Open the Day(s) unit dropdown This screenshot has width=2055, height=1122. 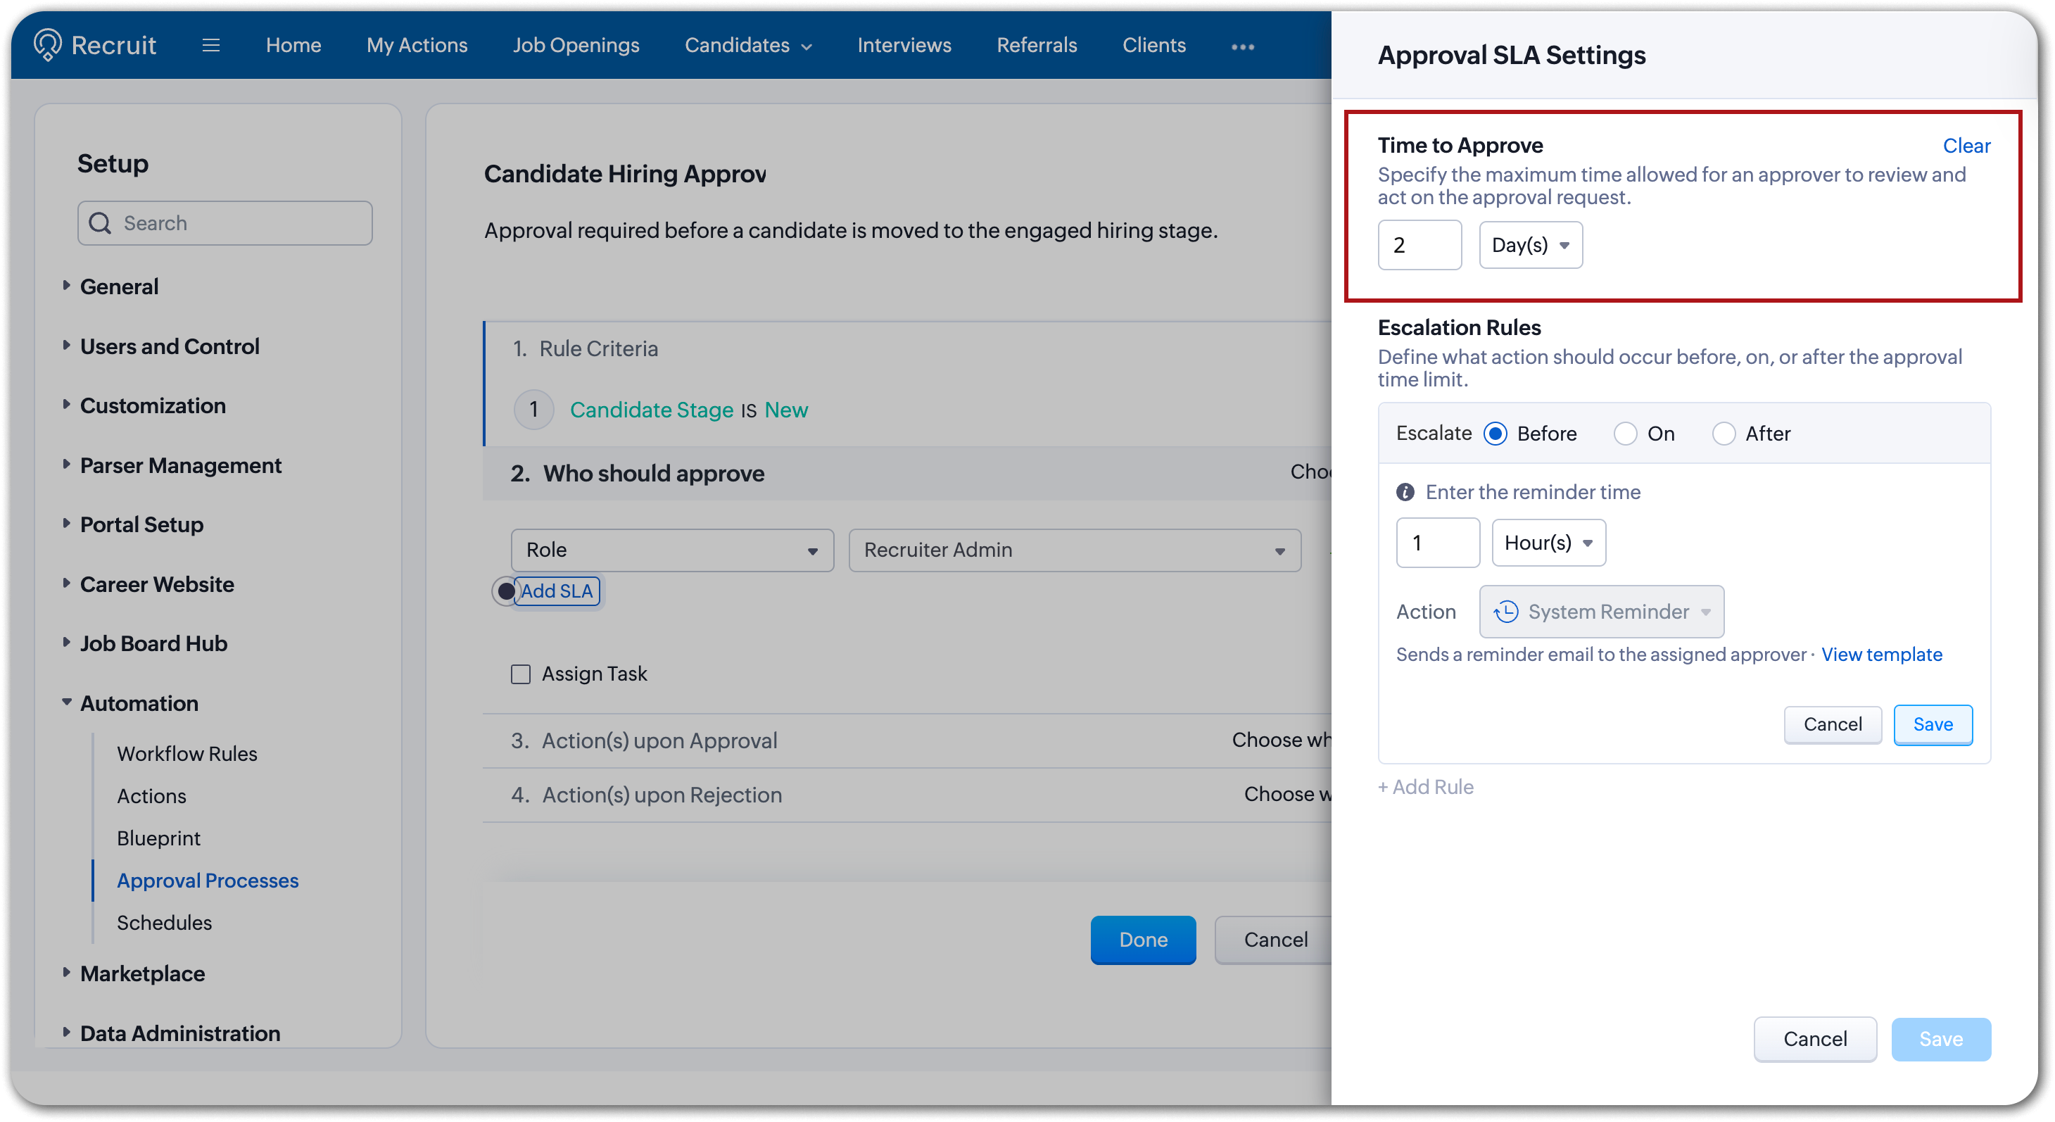click(x=1530, y=245)
